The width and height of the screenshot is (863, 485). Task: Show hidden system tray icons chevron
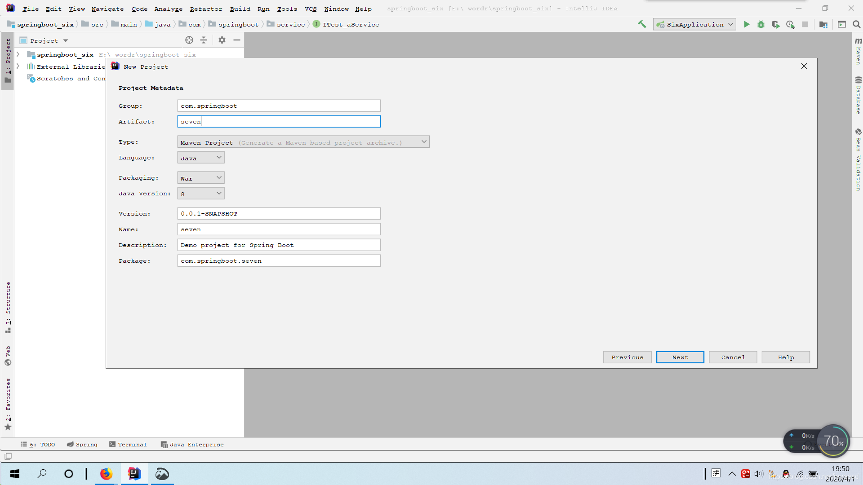tap(732, 474)
